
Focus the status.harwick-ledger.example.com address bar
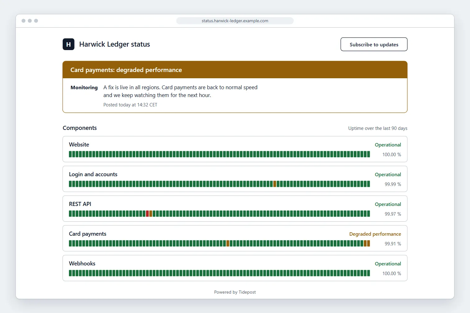click(x=235, y=21)
